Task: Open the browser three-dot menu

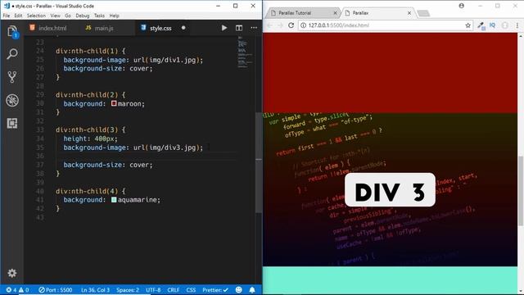Action: [x=517, y=25]
